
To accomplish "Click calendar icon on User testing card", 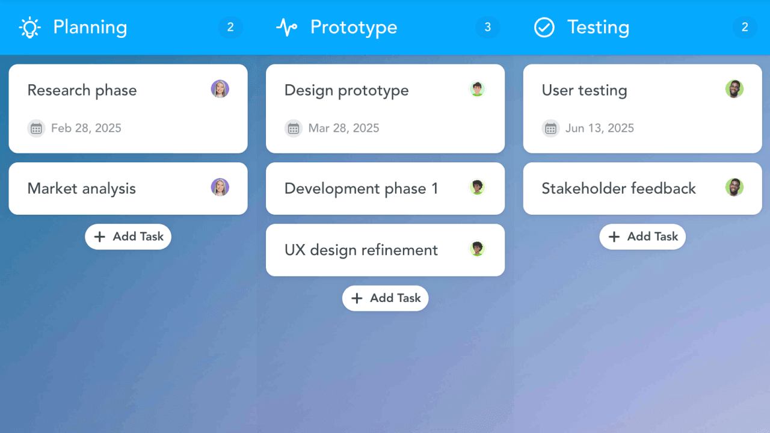I will pos(550,128).
